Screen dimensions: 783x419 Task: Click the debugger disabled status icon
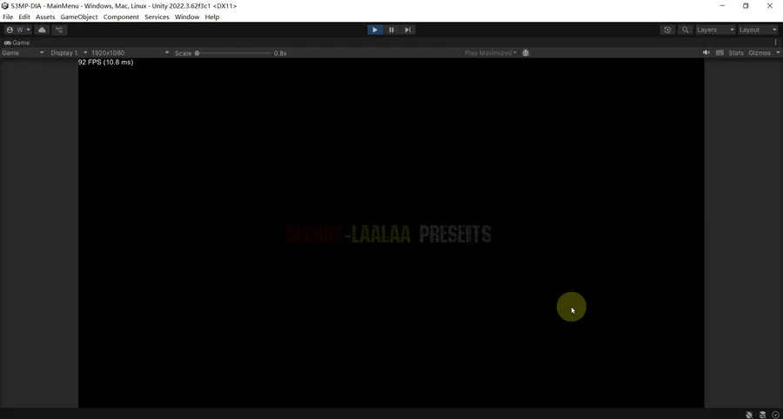750,415
